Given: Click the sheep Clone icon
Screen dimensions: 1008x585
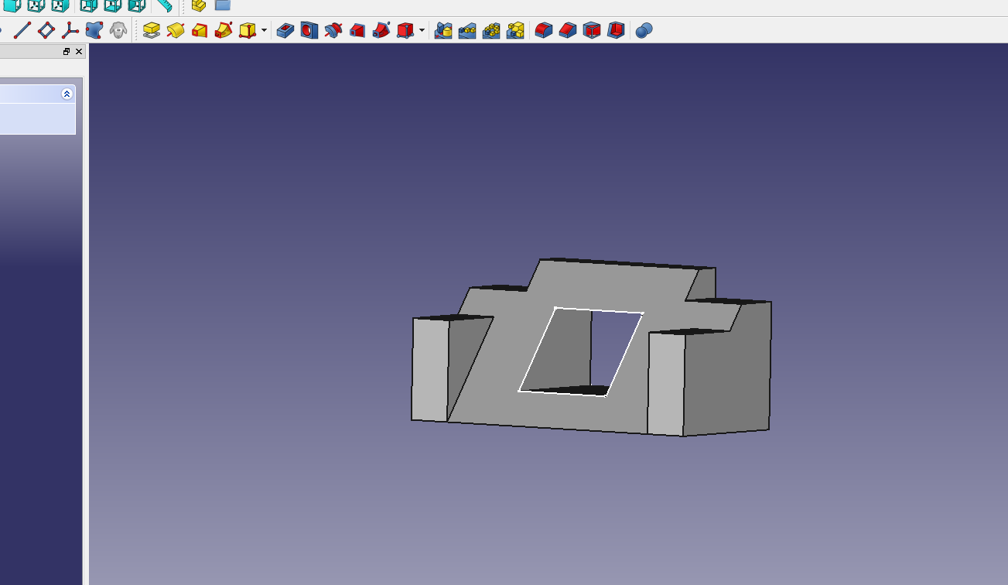Looking at the screenshot, I should [118, 31].
